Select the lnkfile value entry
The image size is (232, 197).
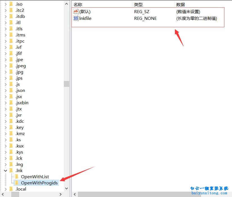pos(85,18)
